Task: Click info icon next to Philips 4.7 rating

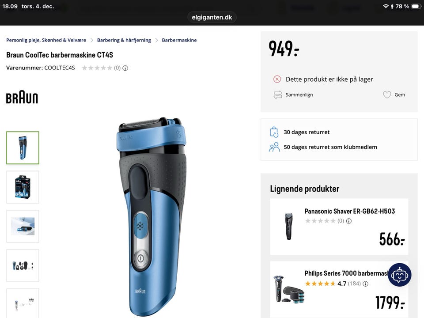Action: [x=365, y=284]
